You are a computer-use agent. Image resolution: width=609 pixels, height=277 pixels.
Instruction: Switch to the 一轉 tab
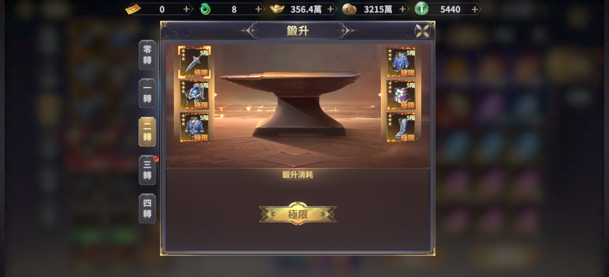pos(147,93)
